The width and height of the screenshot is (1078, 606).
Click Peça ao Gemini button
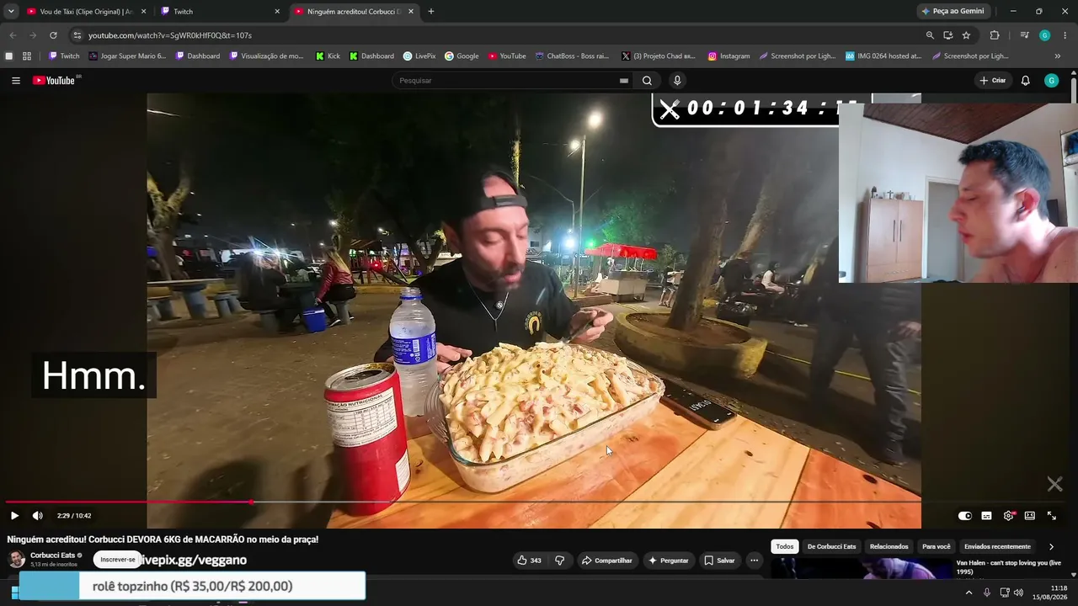[953, 12]
